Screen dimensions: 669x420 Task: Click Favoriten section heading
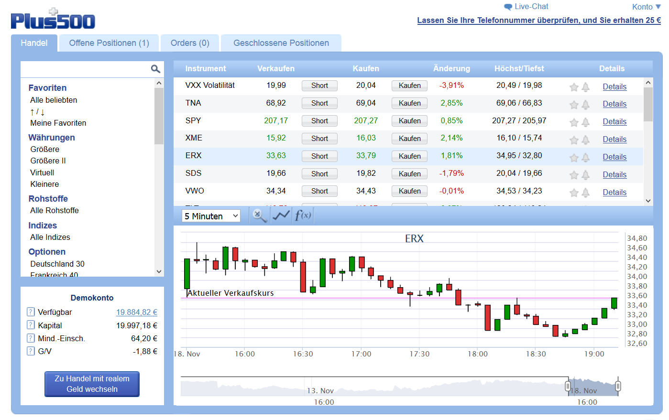click(47, 88)
